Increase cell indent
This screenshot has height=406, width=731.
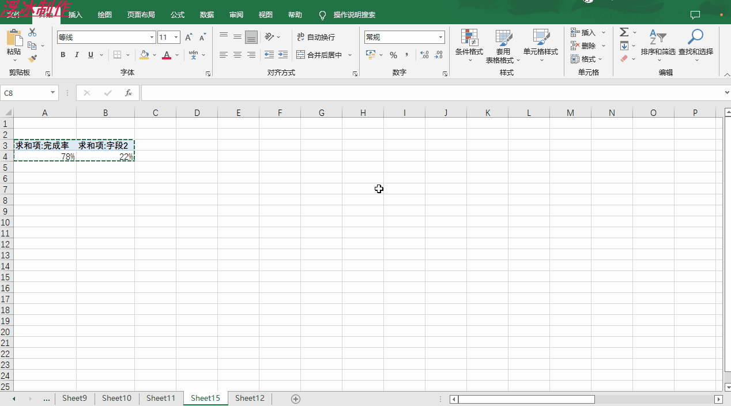(283, 55)
